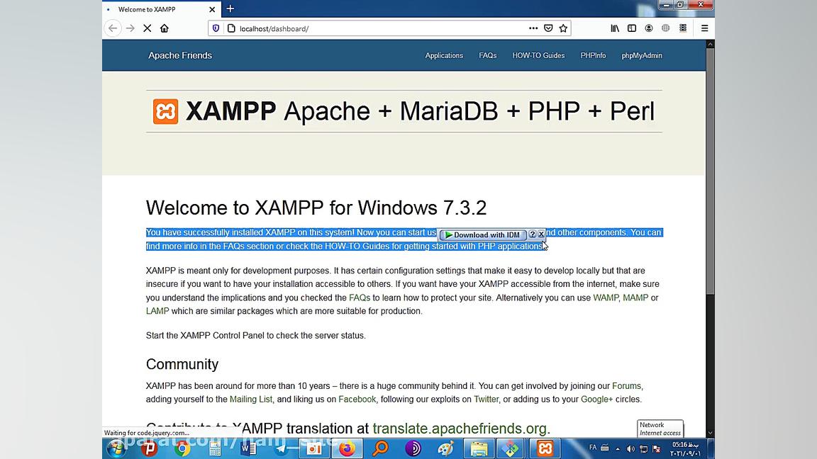Open the red P application in taskbar
Screen dimensions: 817x459
pyautogui.click(x=149, y=448)
